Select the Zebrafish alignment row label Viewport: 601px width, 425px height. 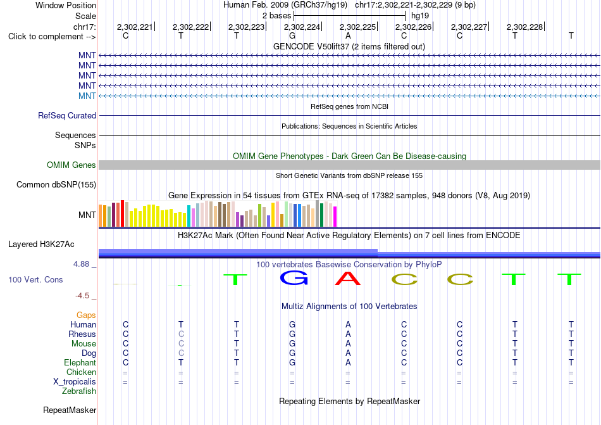pos(79,391)
